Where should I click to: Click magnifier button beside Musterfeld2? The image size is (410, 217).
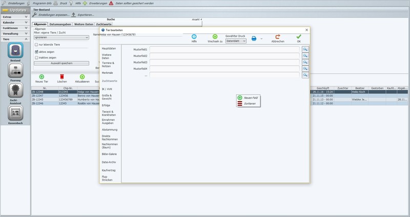pyautogui.click(x=305, y=56)
